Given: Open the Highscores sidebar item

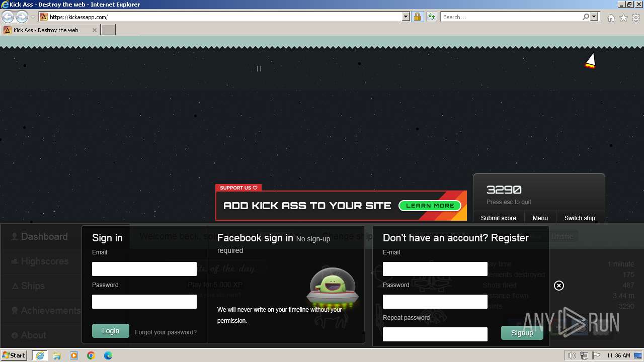Looking at the screenshot, I should click(x=40, y=261).
